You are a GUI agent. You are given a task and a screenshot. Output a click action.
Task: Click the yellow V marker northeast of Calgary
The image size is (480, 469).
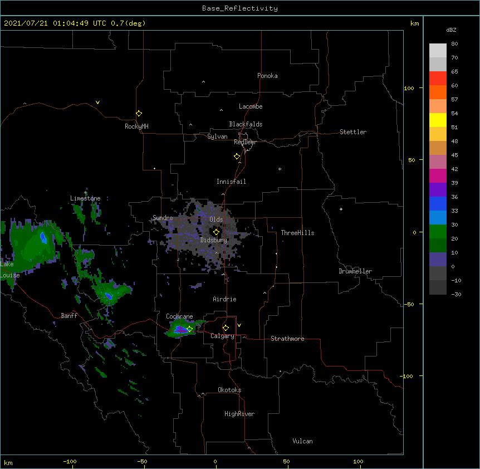[x=239, y=325]
